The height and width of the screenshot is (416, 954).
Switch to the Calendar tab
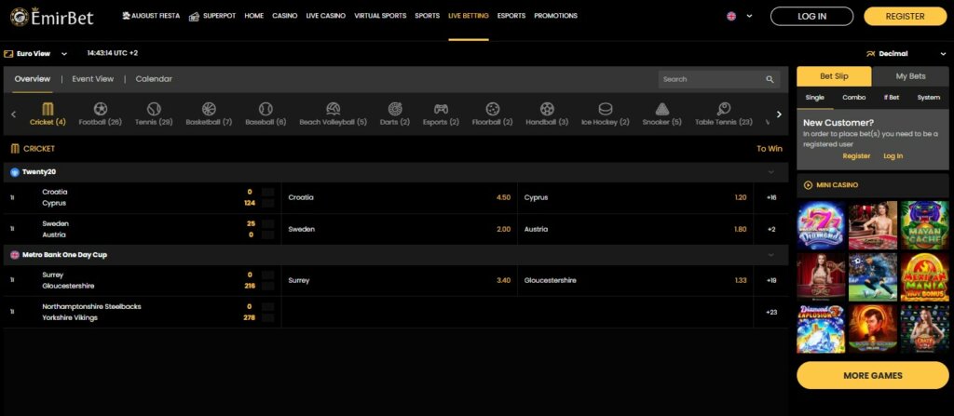point(154,79)
